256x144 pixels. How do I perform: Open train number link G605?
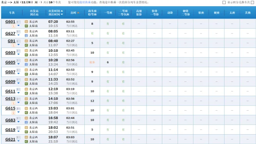click(10, 62)
